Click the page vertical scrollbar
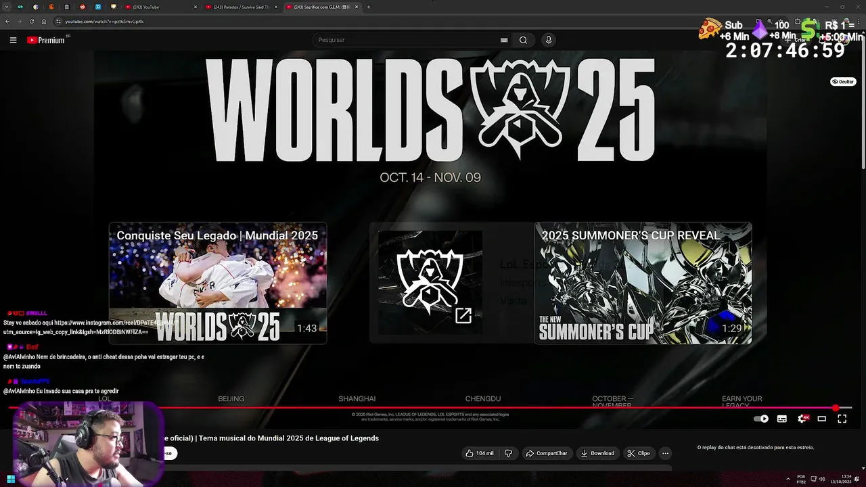 [x=863, y=101]
